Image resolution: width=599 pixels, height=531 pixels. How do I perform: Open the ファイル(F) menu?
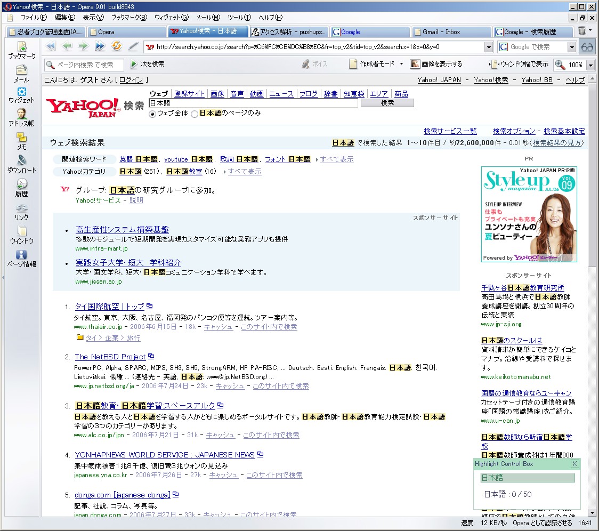(34, 18)
